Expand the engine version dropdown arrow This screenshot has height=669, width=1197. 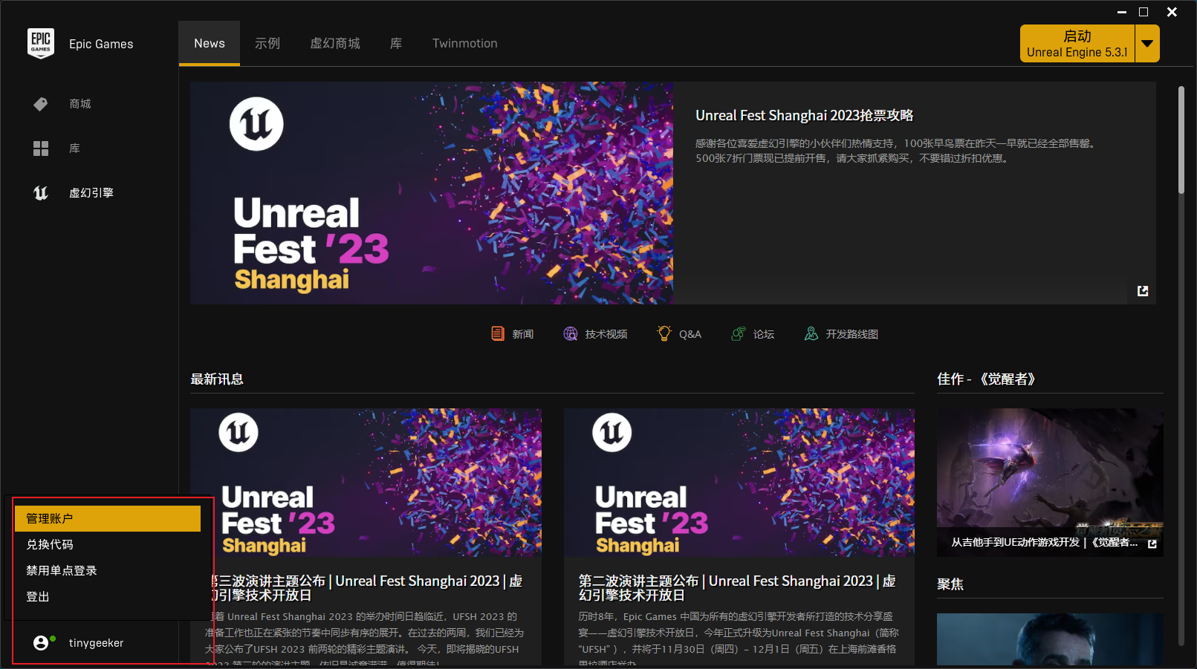[x=1147, y=43]
